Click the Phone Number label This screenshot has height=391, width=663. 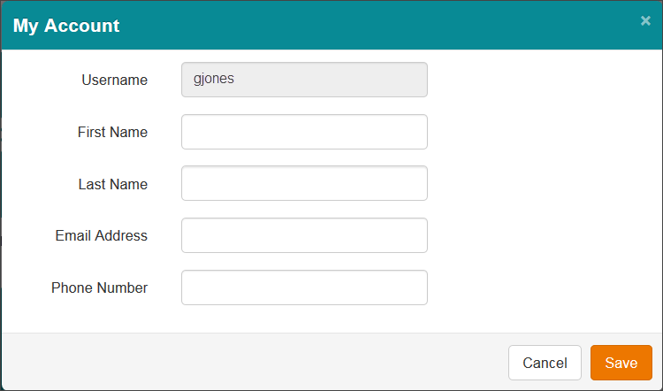[99, 287]
